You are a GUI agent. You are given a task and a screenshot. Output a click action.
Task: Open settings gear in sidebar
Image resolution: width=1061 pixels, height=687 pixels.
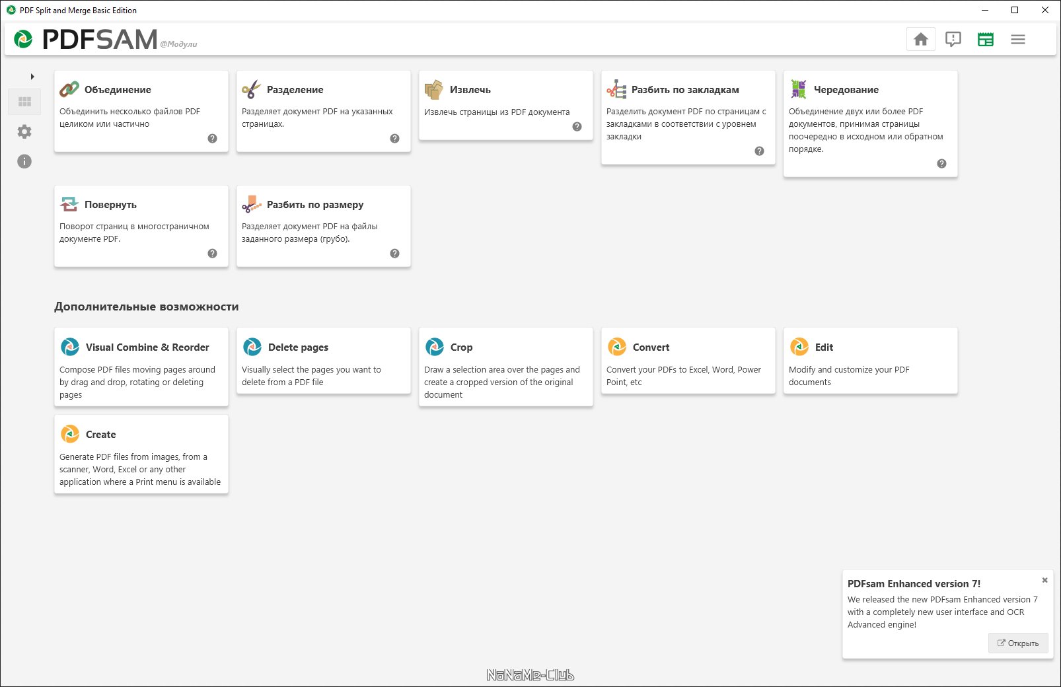24,131
